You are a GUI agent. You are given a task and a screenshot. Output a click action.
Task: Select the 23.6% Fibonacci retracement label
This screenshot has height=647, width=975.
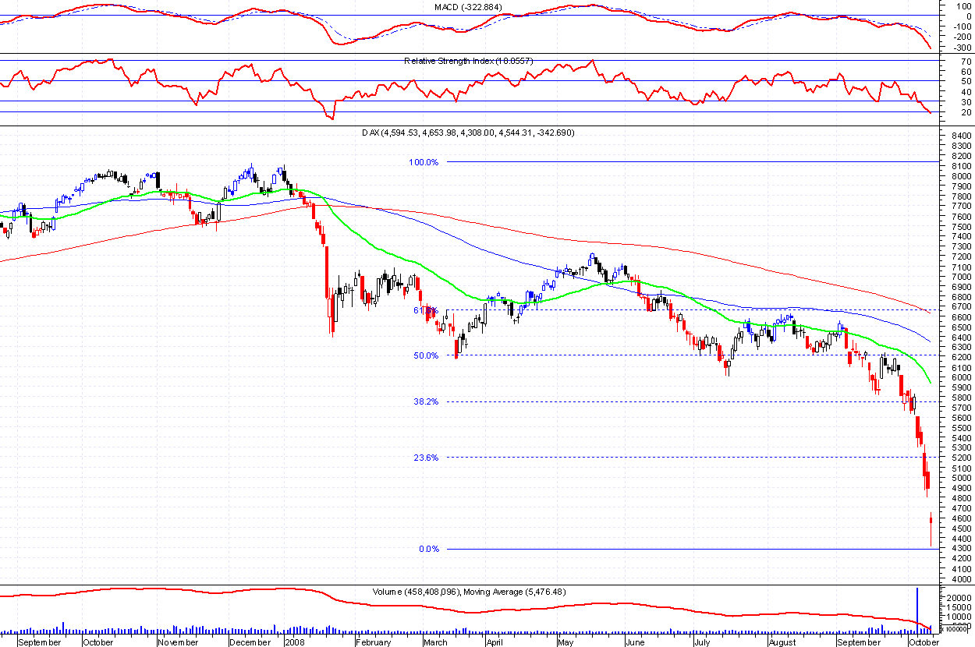(x=426, y=458)
